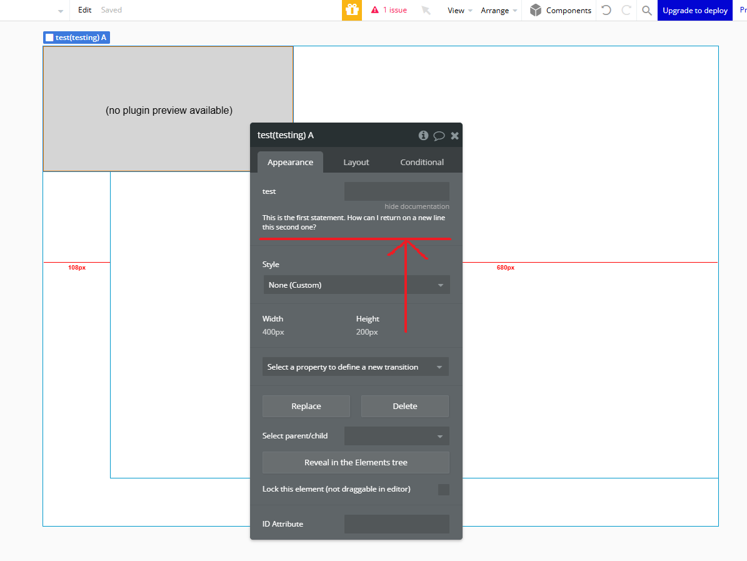The image size is (747, 561).
Task: Open the top-left page selector arrow
Action: [x=61, y=11]
